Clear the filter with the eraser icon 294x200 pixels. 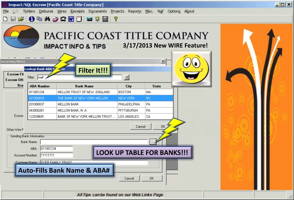[x=127, y=77]
